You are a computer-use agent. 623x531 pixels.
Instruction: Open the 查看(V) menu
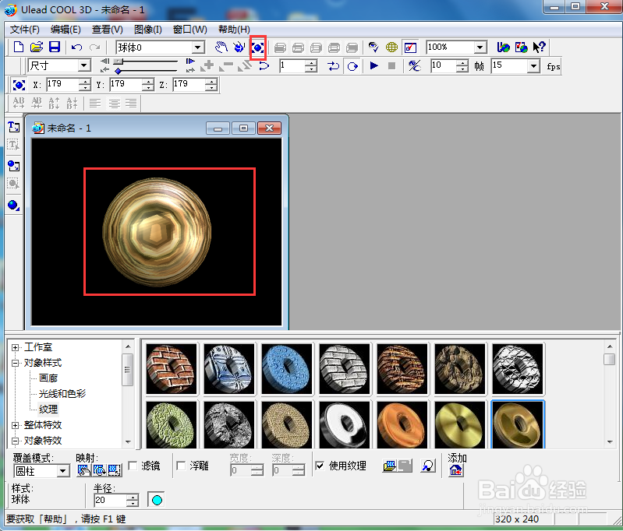coord(108,30)
